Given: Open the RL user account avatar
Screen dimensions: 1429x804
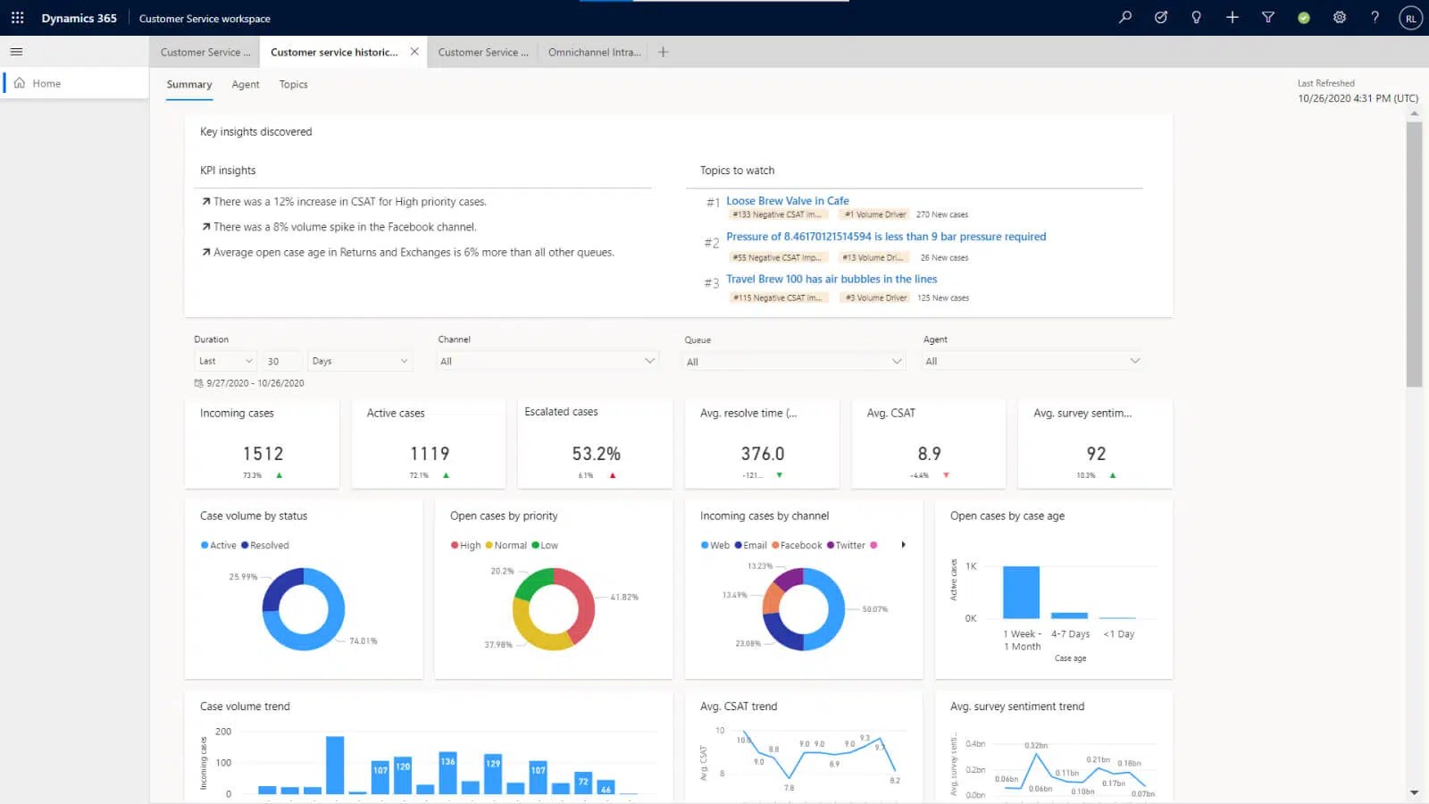Looking at the screenshot, I should click(1410, 17).
